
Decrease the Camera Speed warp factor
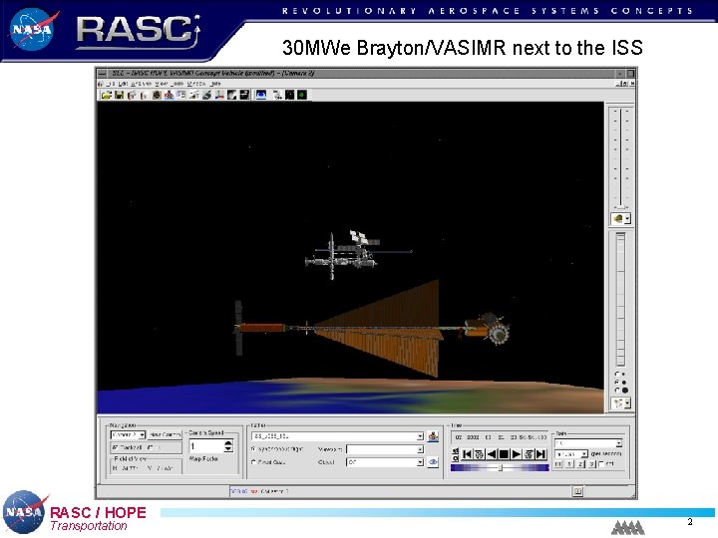click(228, 448)
